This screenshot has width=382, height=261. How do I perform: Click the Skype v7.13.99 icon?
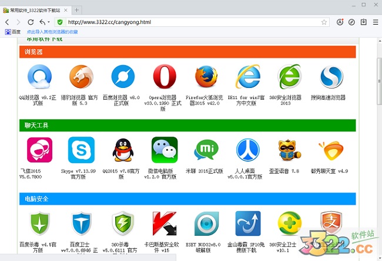(81, 150)
